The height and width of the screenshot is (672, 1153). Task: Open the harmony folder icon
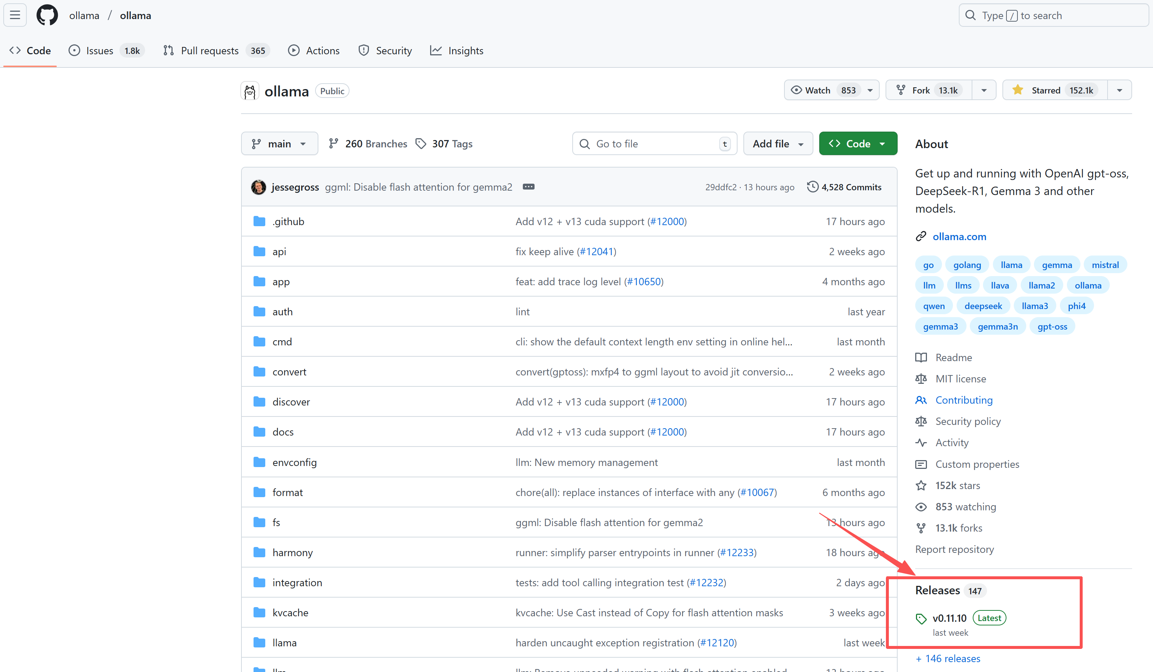[x=259, y=552]
